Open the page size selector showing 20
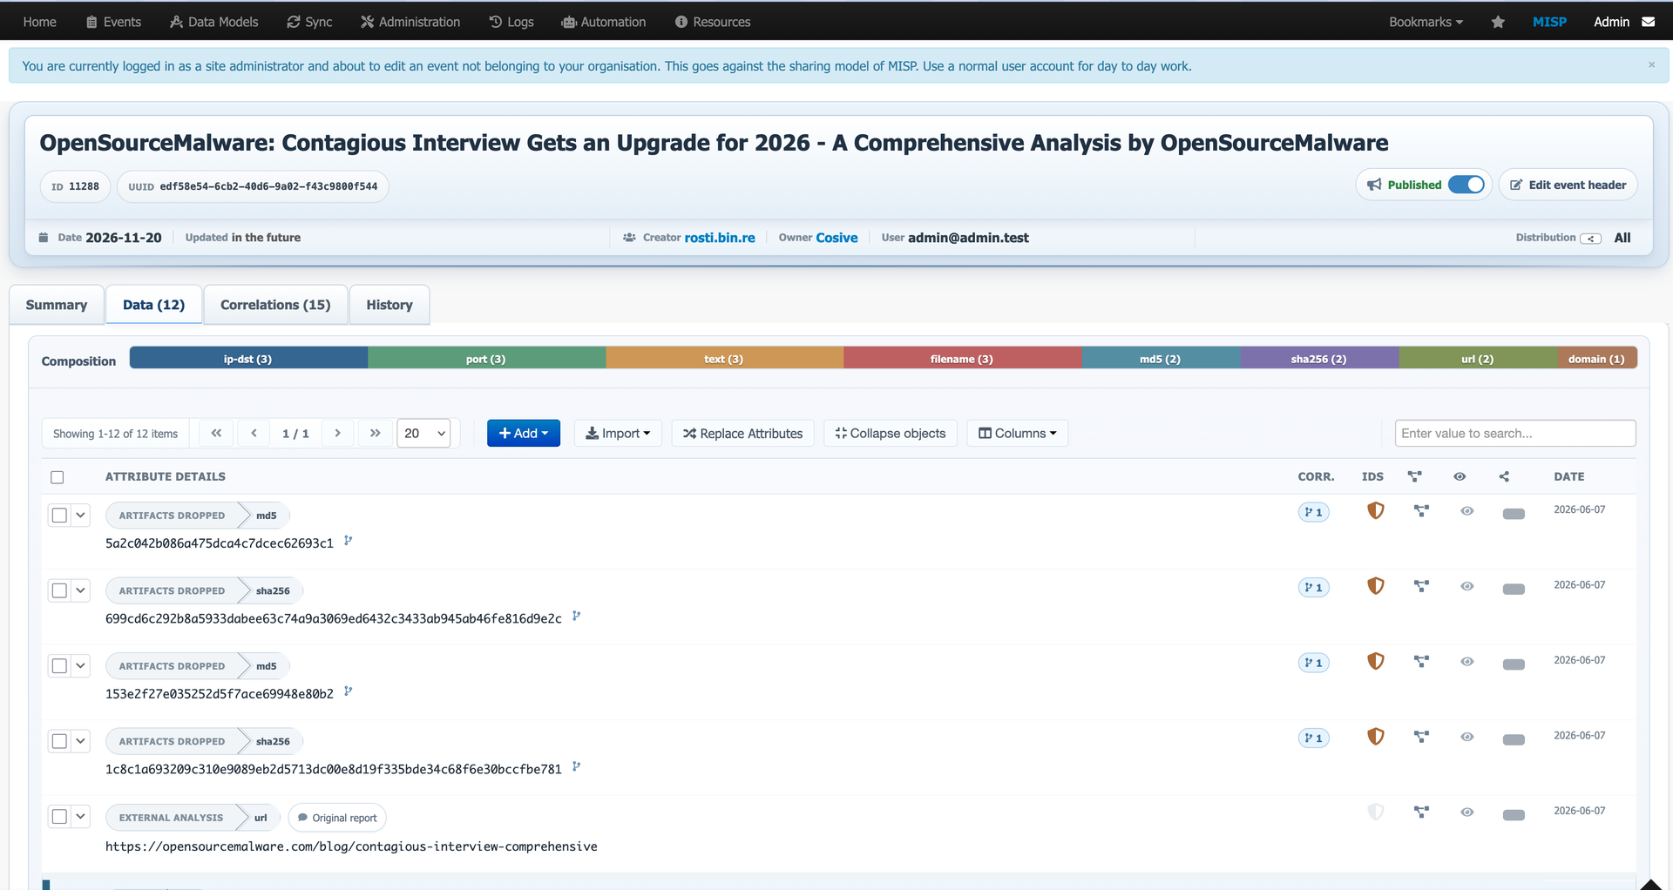Viewport: 1673px width, 890px height. [423, 433]
